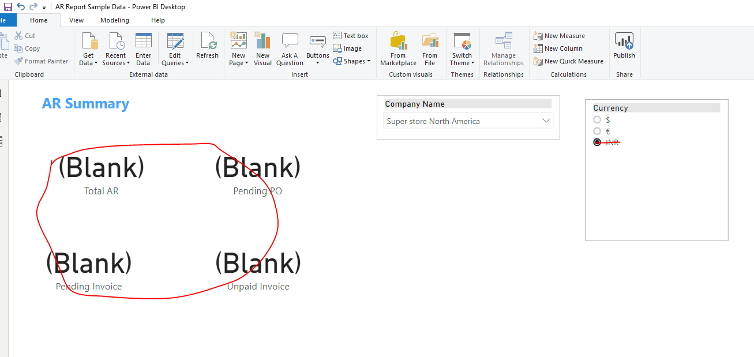Expand the New Page dropdown arrow
The image size is (754, 357).
tap(246, 63)
